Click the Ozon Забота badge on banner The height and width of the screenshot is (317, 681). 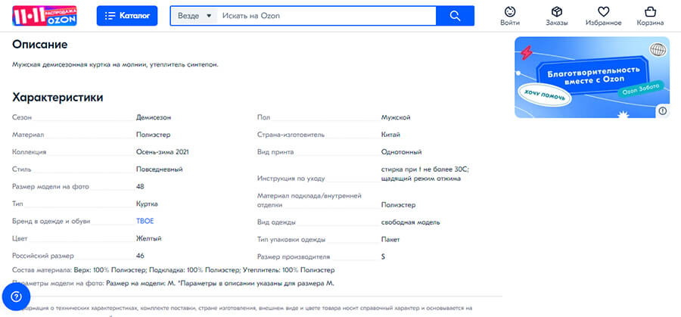click(x=641, y=89)
